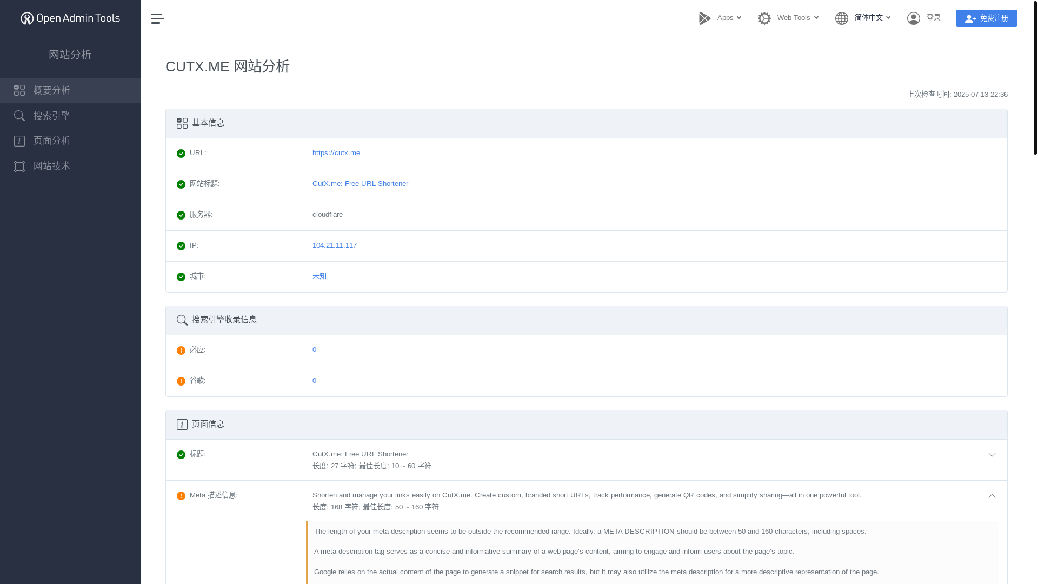Click the 页面分析 info icon in sidebar
The height and width of the screenshot is (584, 1038).
coord(19,141)
